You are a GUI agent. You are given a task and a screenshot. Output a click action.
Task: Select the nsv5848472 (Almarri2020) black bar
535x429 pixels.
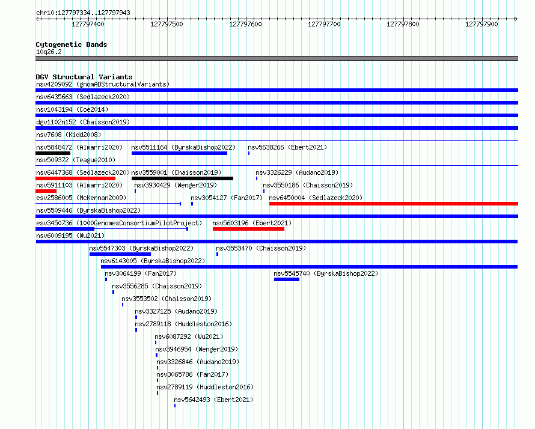53,153
